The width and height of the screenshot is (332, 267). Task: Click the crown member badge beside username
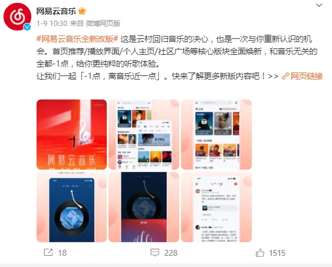(82, 11)
